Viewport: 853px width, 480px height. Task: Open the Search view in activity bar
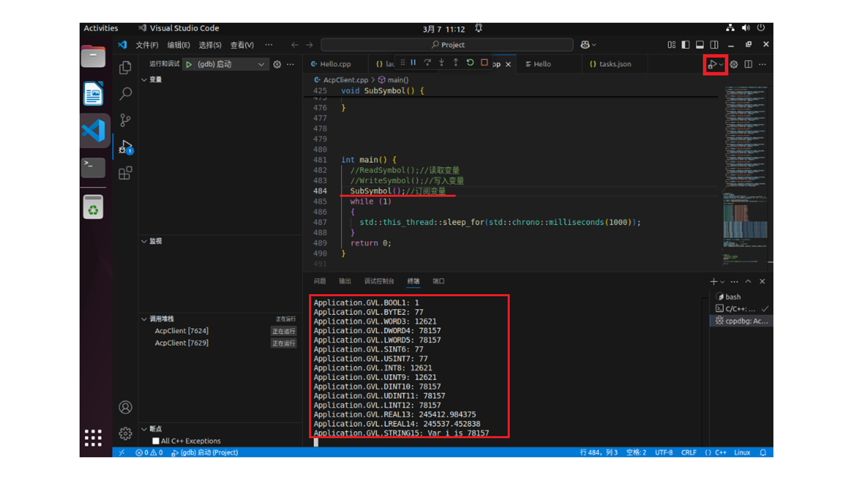click(125, 94)
